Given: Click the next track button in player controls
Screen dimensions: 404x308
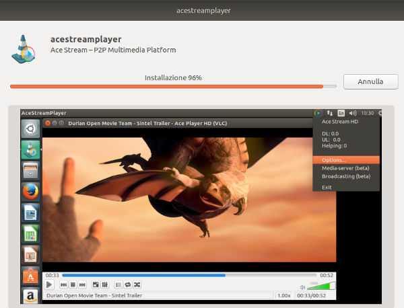Looking at the screenshot, I should (x=82, y=284).
